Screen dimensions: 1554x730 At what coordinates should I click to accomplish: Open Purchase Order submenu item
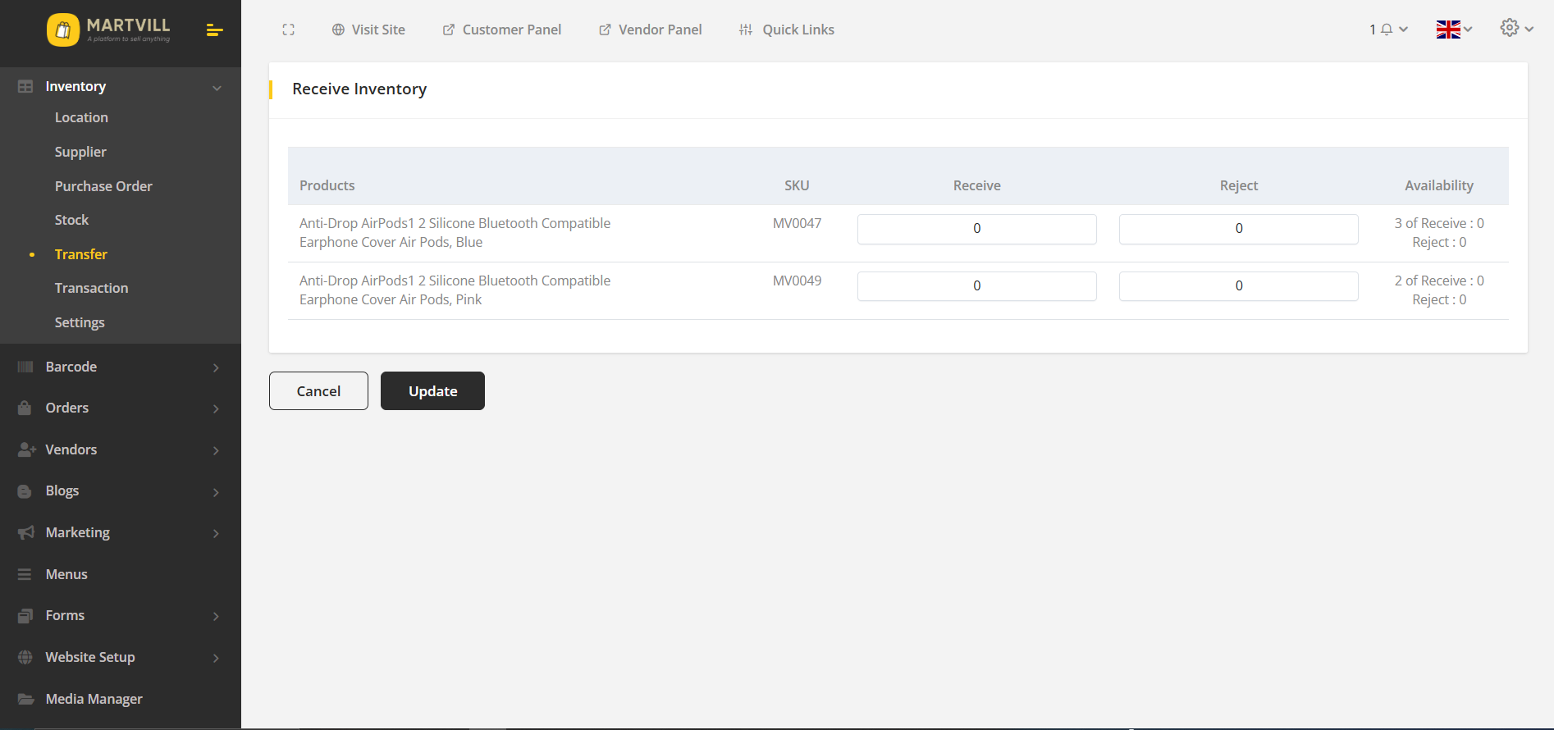103,186
